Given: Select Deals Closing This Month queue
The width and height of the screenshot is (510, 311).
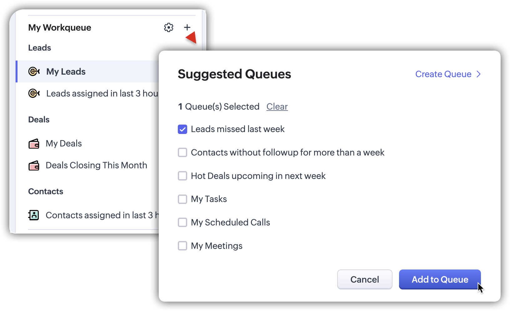Looking at the screenshot, I should click(96, 165).
